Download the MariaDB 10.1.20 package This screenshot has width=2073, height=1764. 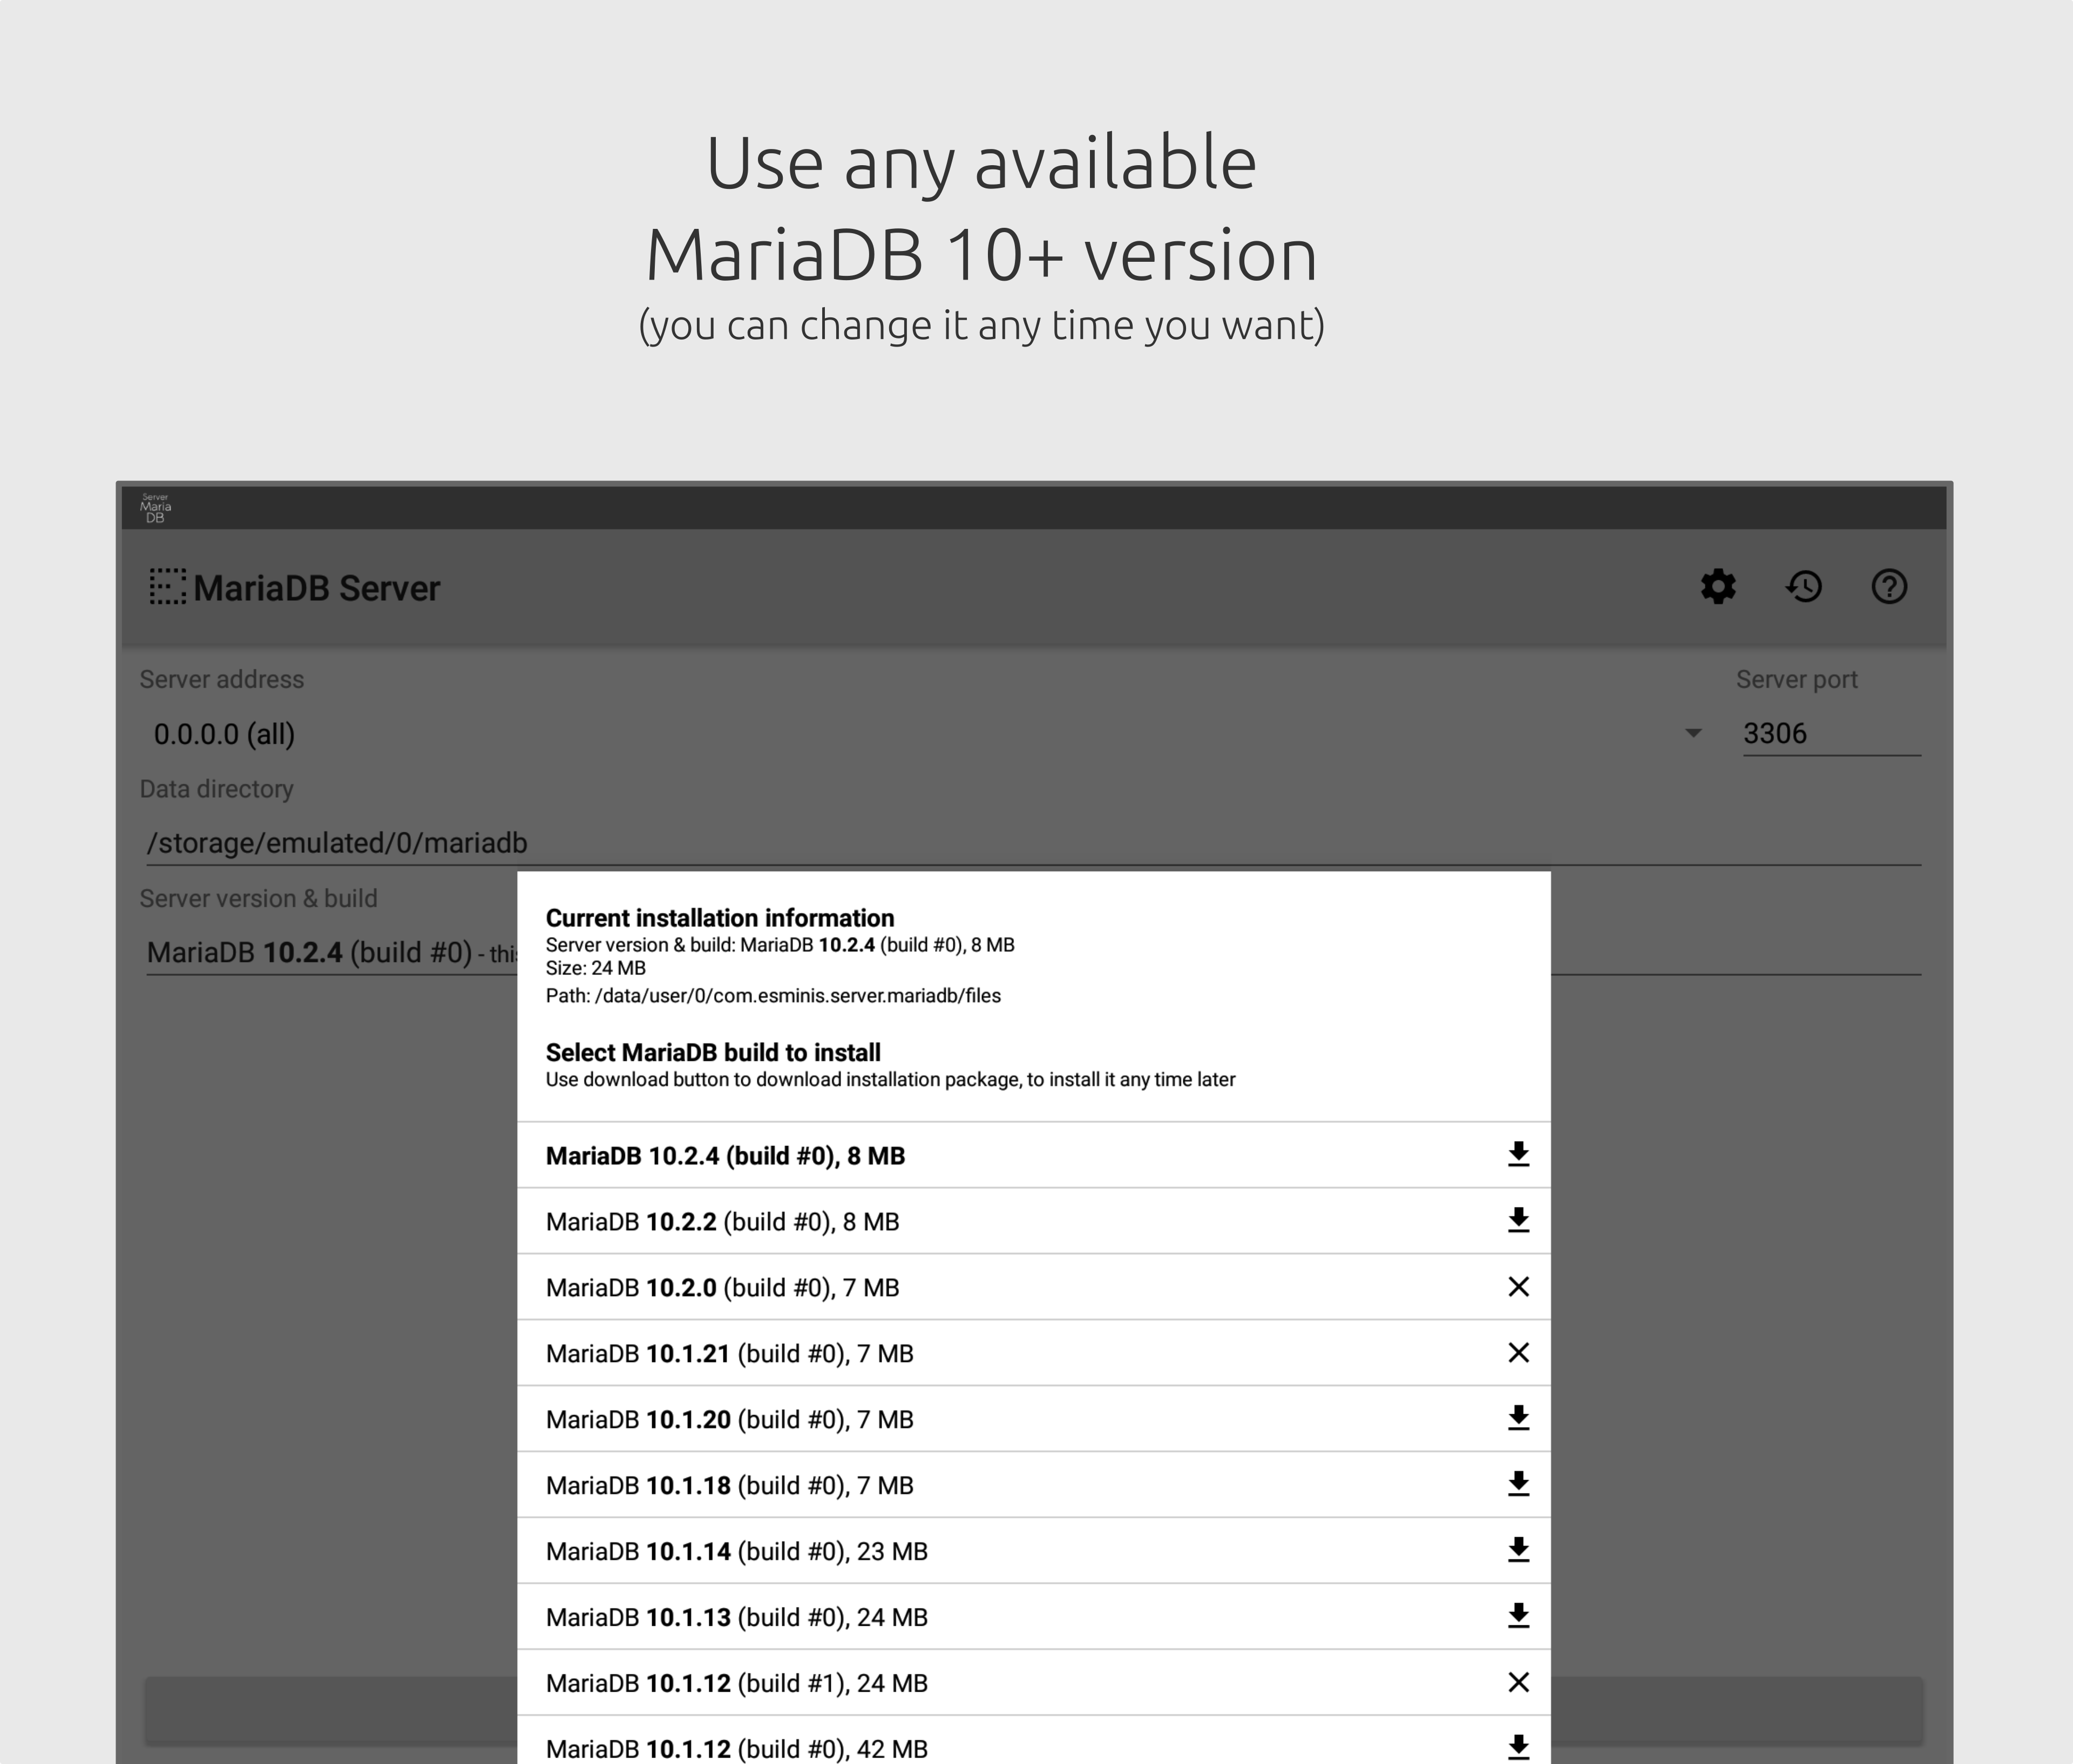click(x=1518, y=1419)
